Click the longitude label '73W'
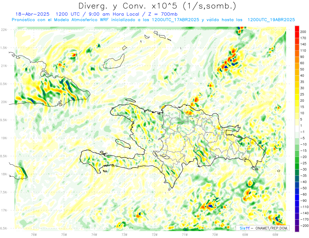Viewport: 309px width, 238px height. coord(124,234)
